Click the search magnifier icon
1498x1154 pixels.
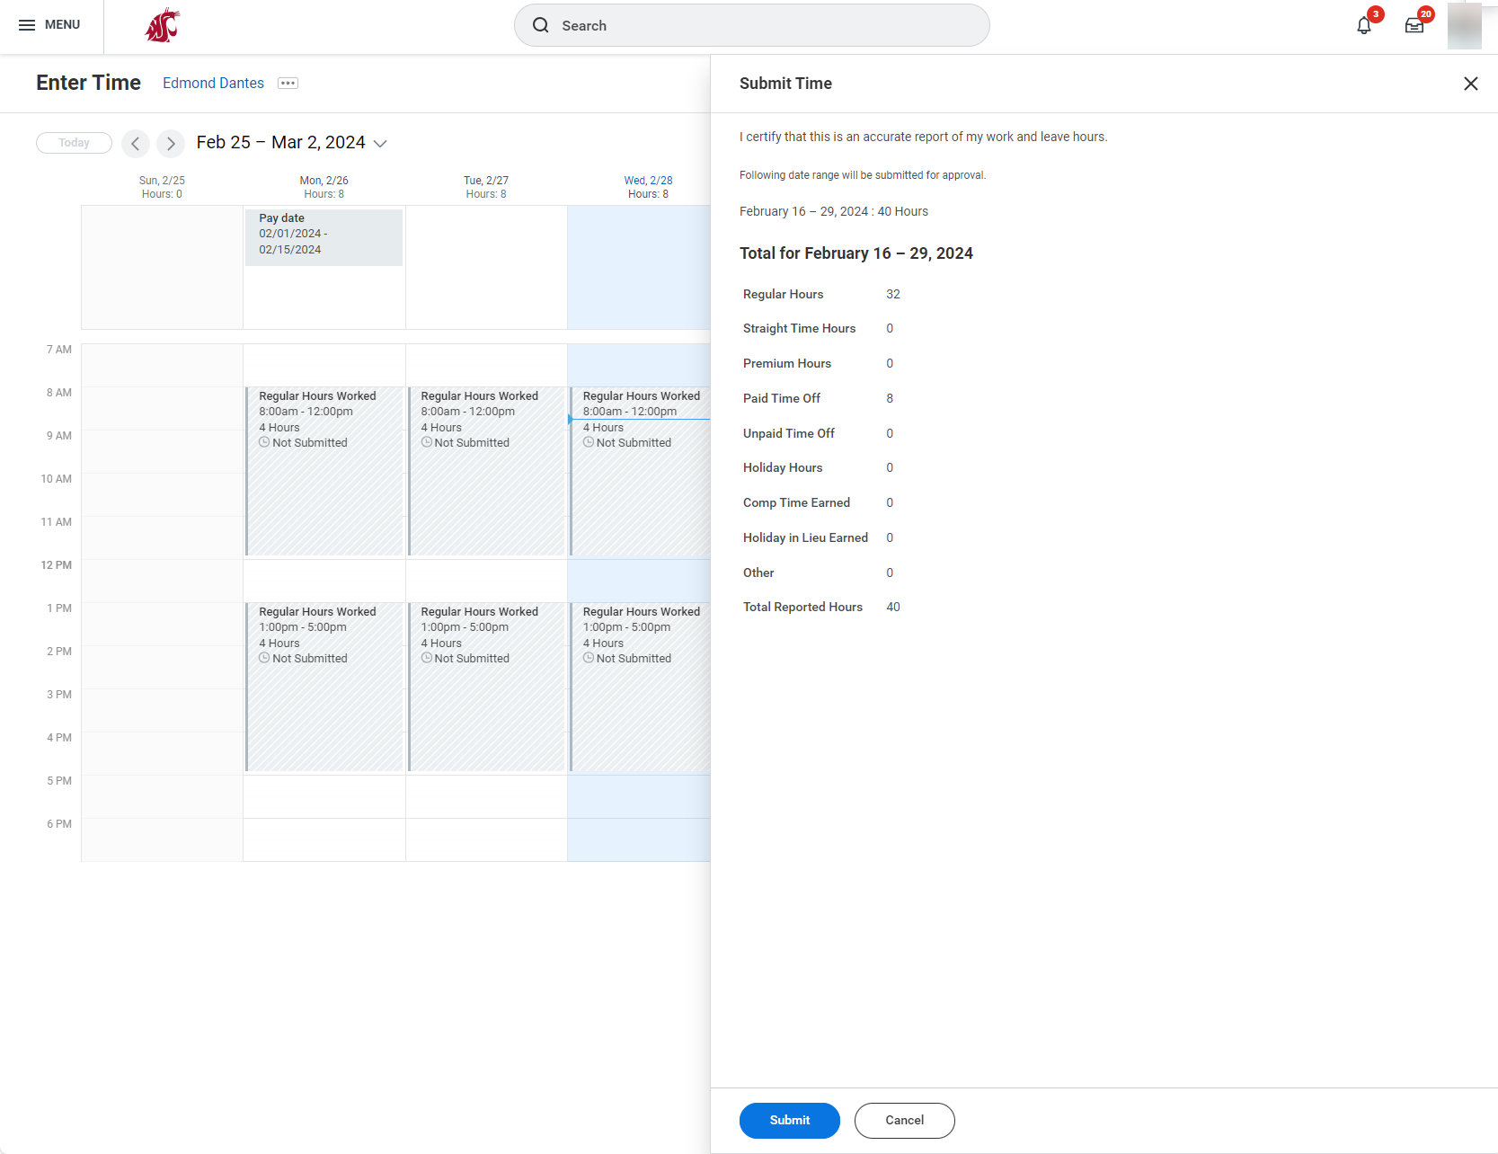point(540,25)
